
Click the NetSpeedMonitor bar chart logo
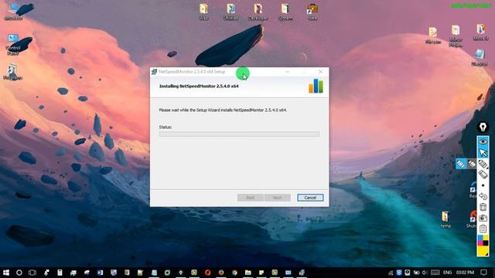click(316, 86)
